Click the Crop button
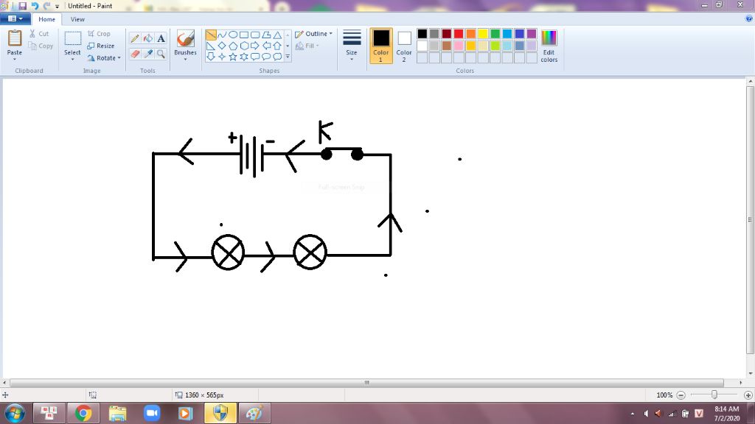 click(x=100, y=34)
